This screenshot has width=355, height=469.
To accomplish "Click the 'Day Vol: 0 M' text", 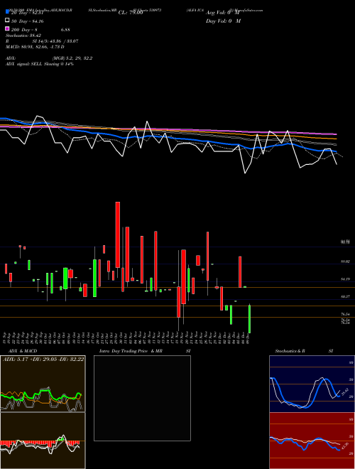I will (x=223, y=21).
